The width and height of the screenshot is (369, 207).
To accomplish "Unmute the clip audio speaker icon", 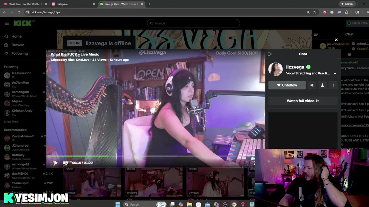I will coord(65,163).
